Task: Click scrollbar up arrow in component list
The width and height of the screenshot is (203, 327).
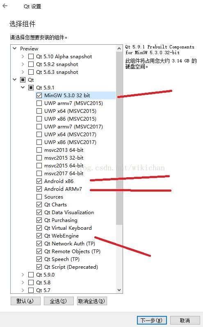Action: (x=119, y=49)
